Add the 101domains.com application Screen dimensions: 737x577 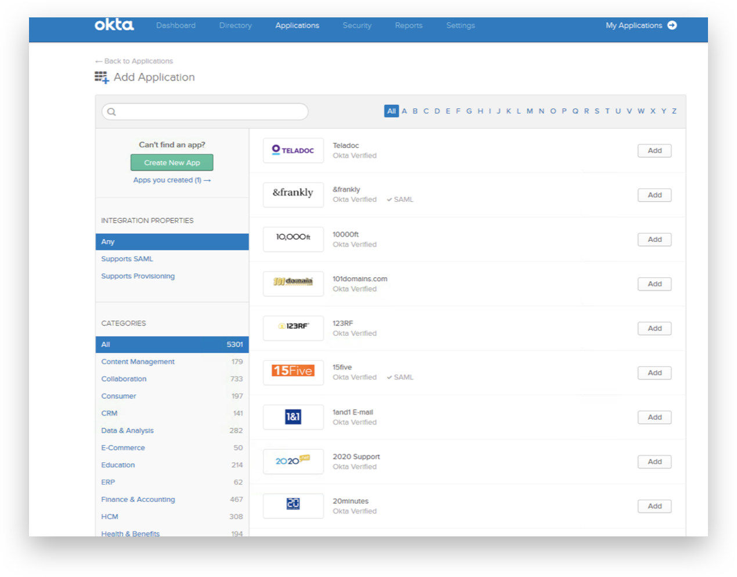[x=655, y=284]
